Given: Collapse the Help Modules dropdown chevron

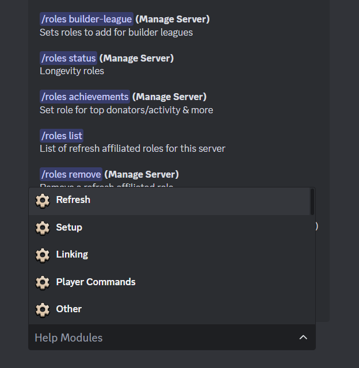Looking at the screenshot, I should tap(303, 338).
